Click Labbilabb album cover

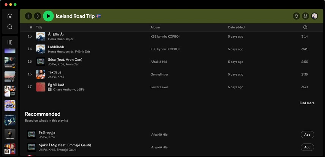tap(41, 49)
